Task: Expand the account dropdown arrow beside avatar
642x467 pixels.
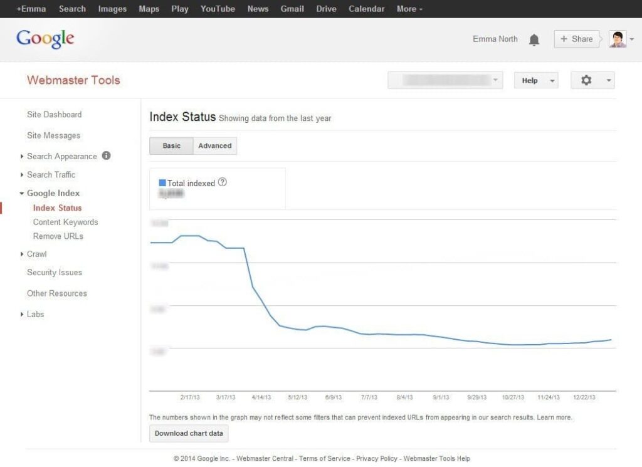Action: (632, 39)
